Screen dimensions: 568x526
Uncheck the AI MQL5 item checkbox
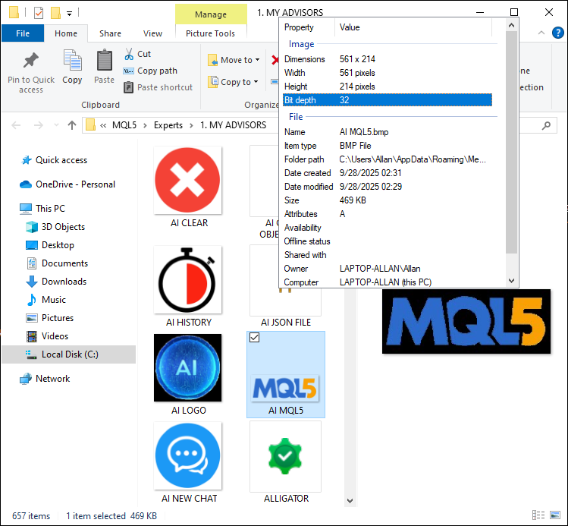click(255, 338)
